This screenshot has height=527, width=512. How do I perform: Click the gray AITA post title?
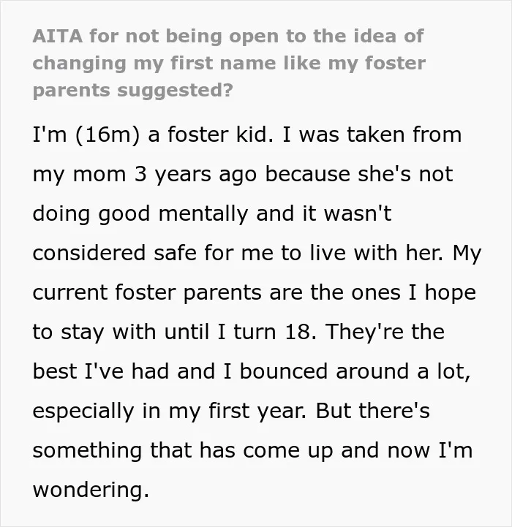[x=229, y=63]
